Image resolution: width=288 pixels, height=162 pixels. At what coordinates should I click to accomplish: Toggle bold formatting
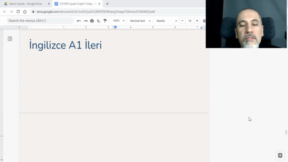click(x=204, y=21)
